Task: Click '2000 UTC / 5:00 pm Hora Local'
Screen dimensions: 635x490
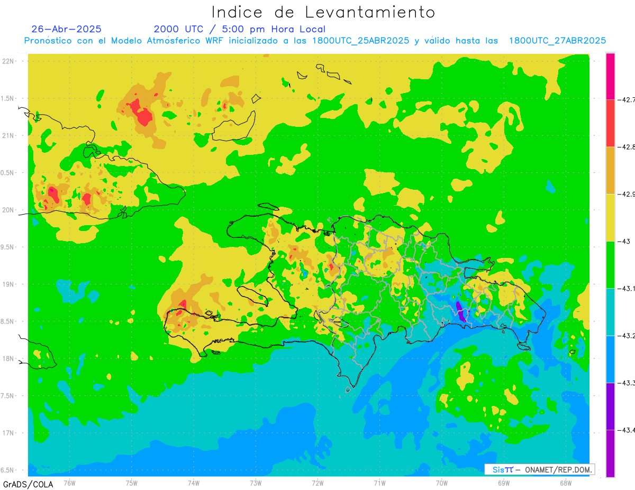Action: (240, 29)
